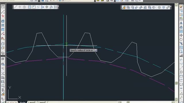Click the blue circles construction icon
The height and width of the screenshot is (103, 184).
coord(43,7)
